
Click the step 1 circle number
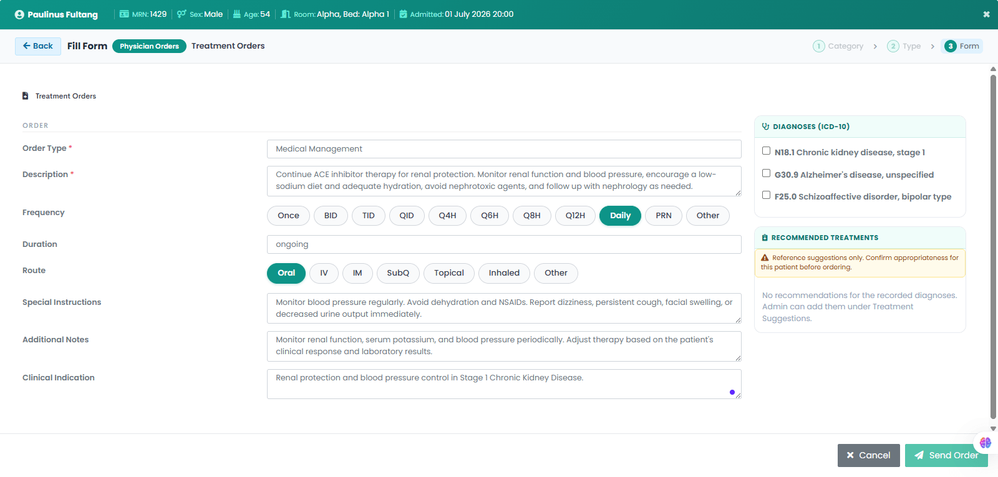819,46
